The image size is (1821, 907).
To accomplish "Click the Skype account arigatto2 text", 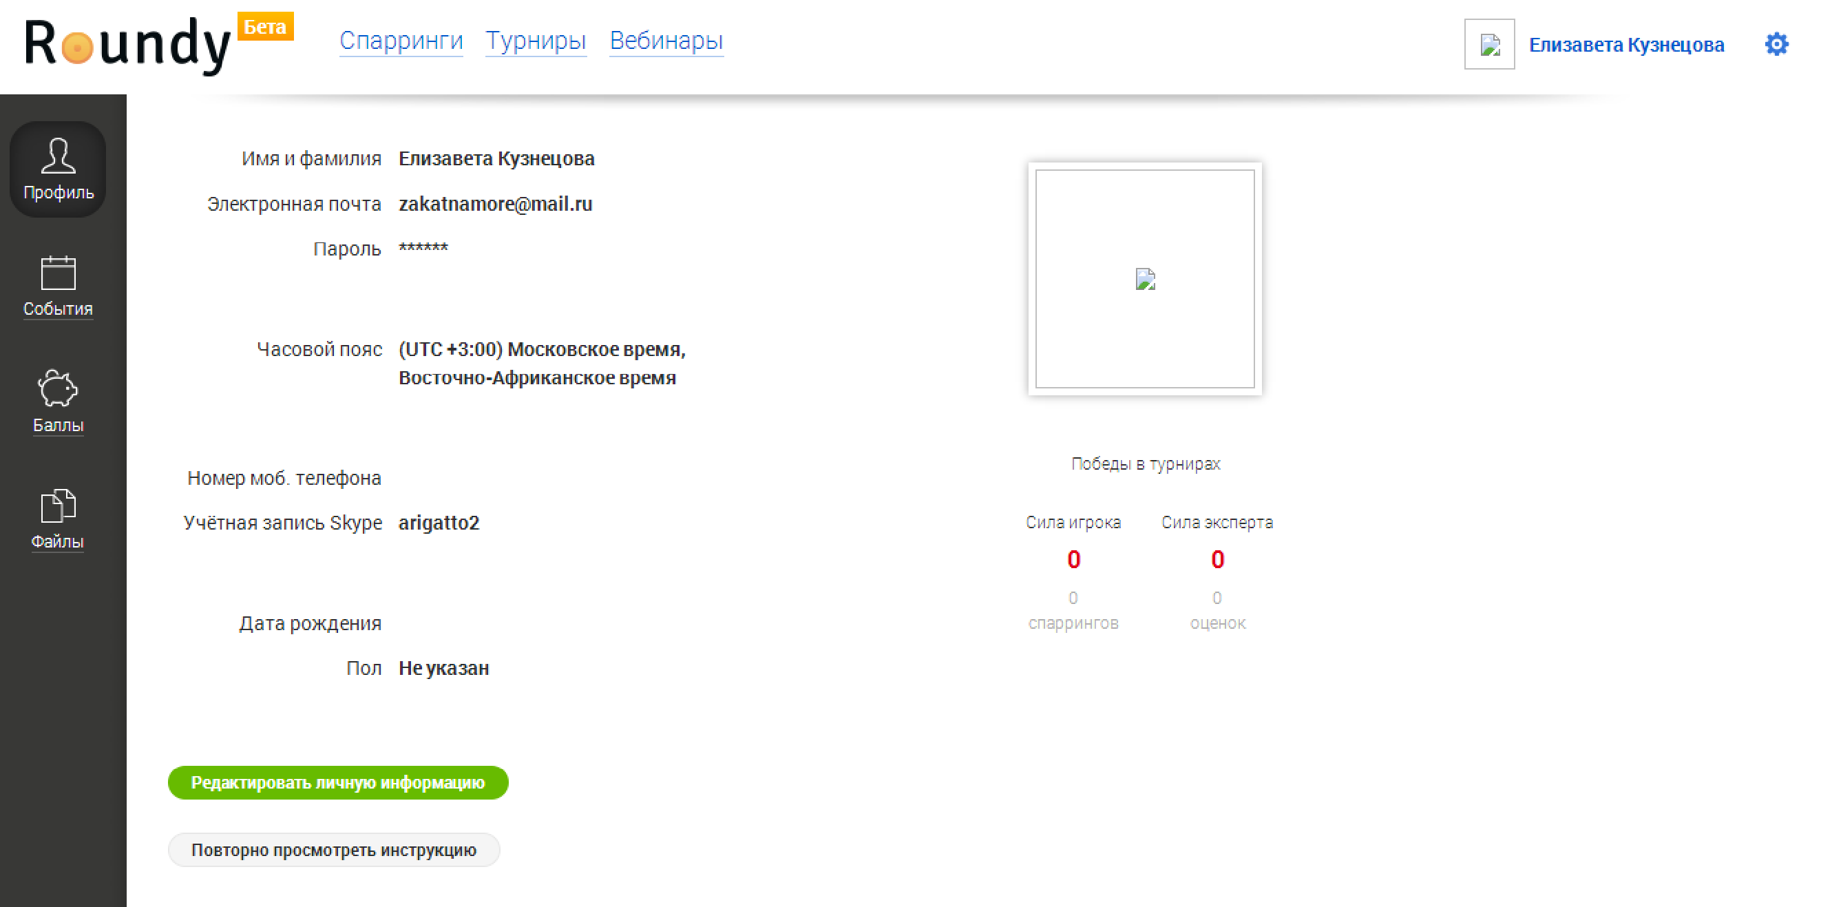I will click(x=439, y=523).
